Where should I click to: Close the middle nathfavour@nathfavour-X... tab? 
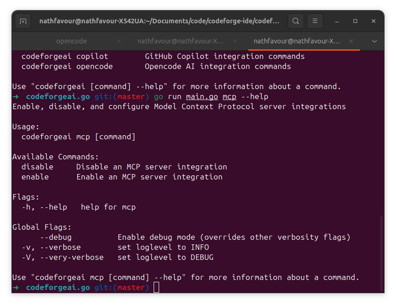tap(235, 41)
